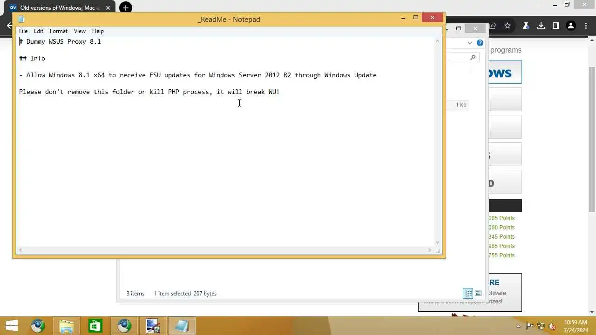
Task: Click the '1 KB' file size cell
Action: pyautogui.click(x=461, y=105)
